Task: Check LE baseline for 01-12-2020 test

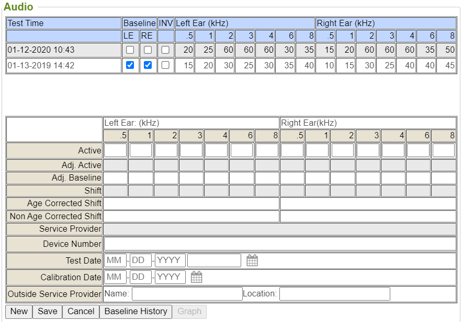Action: [x=130, y=50]
